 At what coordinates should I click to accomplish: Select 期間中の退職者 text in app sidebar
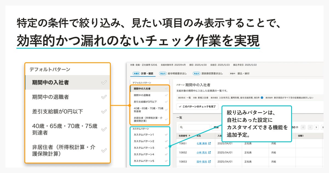click(x=142, y=95)
